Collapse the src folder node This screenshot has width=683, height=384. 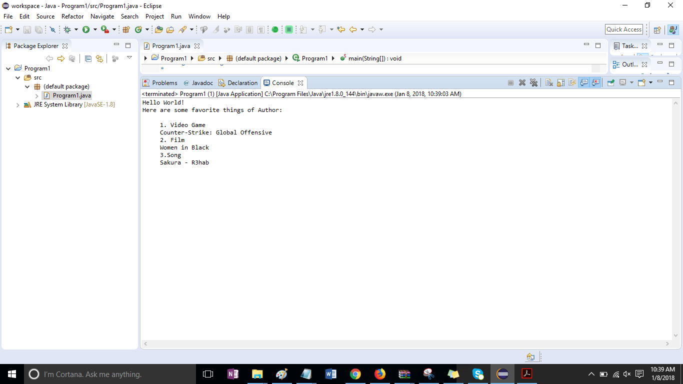click(18, 77)
